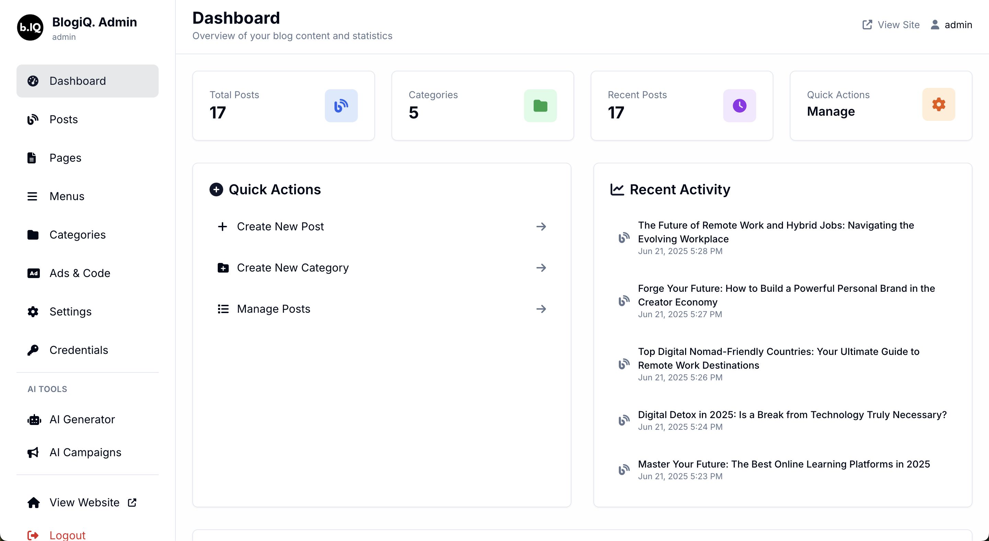Click the admin user profile icon
This screenshot has height=541, width=989.
click(x=935, y=25)
